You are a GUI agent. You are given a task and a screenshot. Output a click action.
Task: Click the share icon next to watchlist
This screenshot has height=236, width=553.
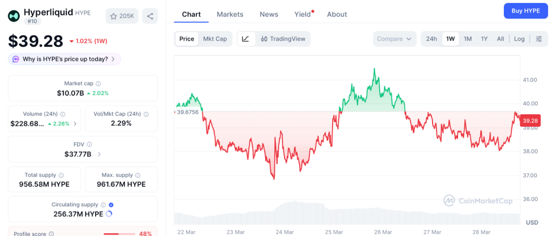click(x=150, y=16)
